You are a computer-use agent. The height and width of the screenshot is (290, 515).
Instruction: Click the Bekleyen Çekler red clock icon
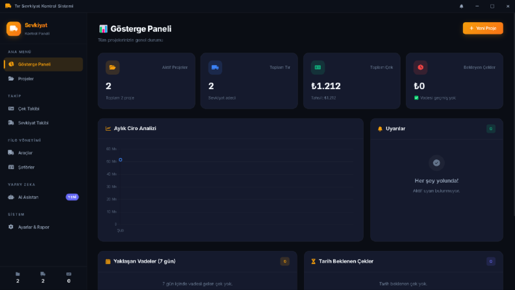420,68
